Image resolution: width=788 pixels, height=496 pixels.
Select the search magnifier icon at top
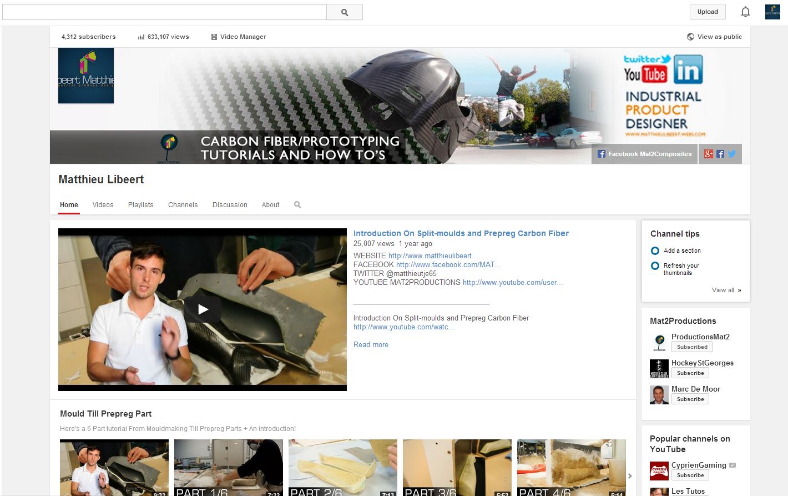[344, 12]
